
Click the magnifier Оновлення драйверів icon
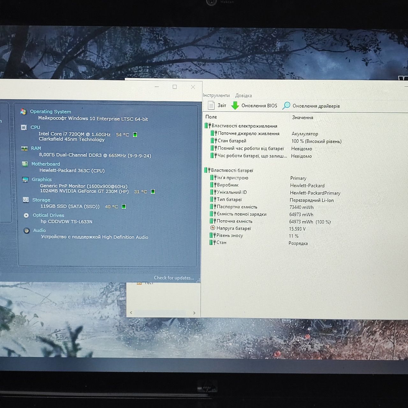[x=286, y=106]
